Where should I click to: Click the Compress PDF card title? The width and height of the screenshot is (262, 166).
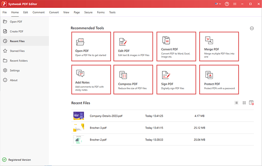click(x=128, y=84)
